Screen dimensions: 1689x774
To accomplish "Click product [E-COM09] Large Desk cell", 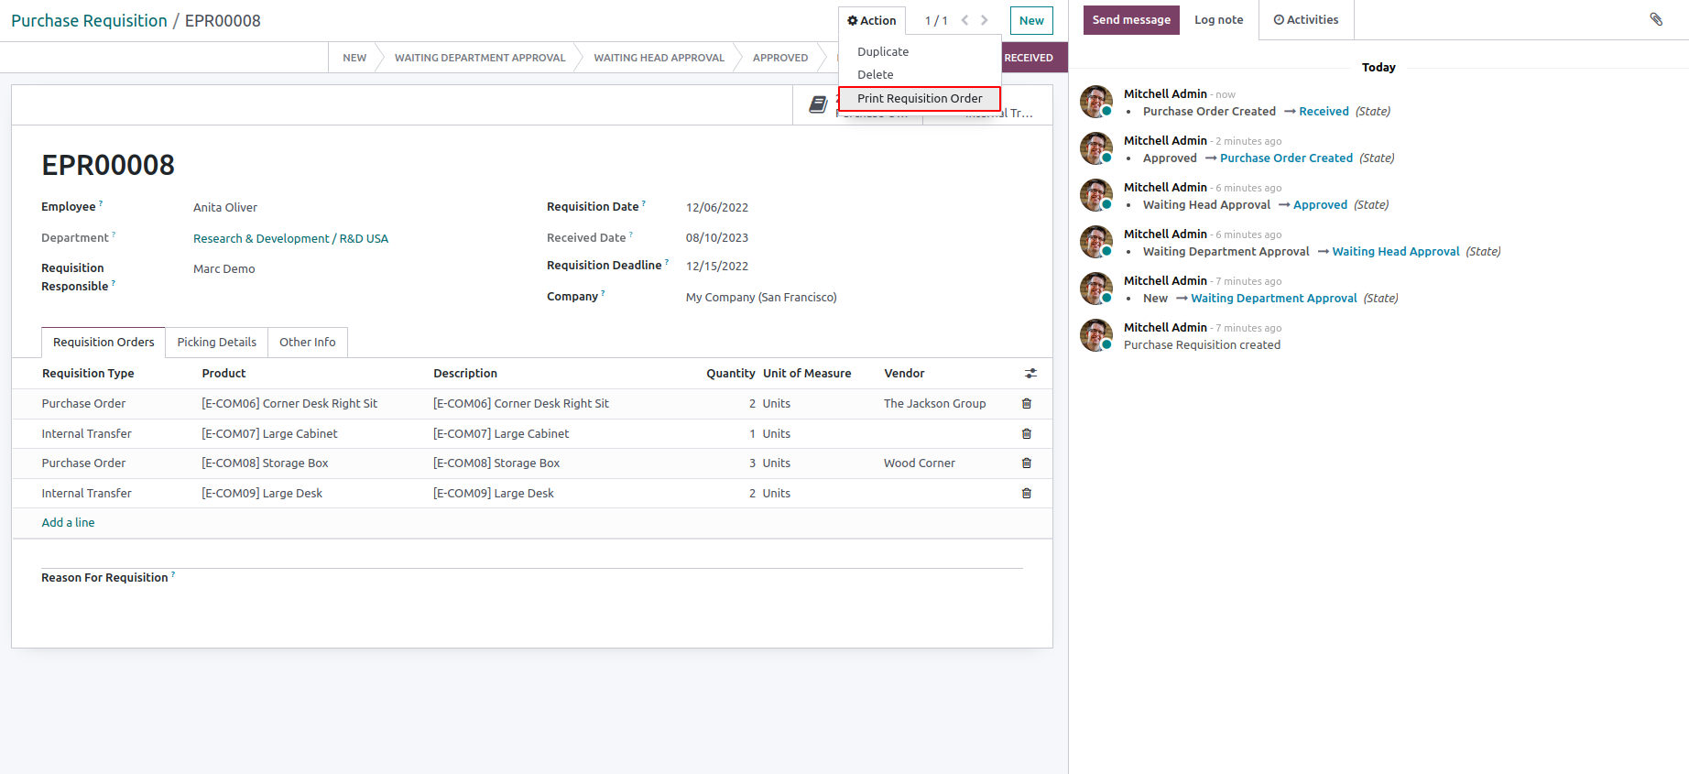I will pos(262,494).
